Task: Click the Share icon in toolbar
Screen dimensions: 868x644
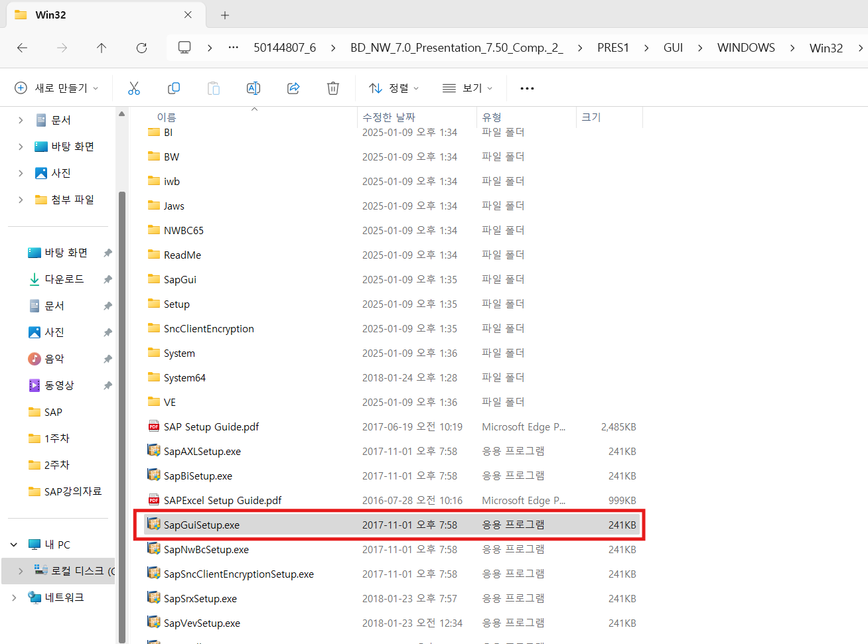Action: [293, 88]
